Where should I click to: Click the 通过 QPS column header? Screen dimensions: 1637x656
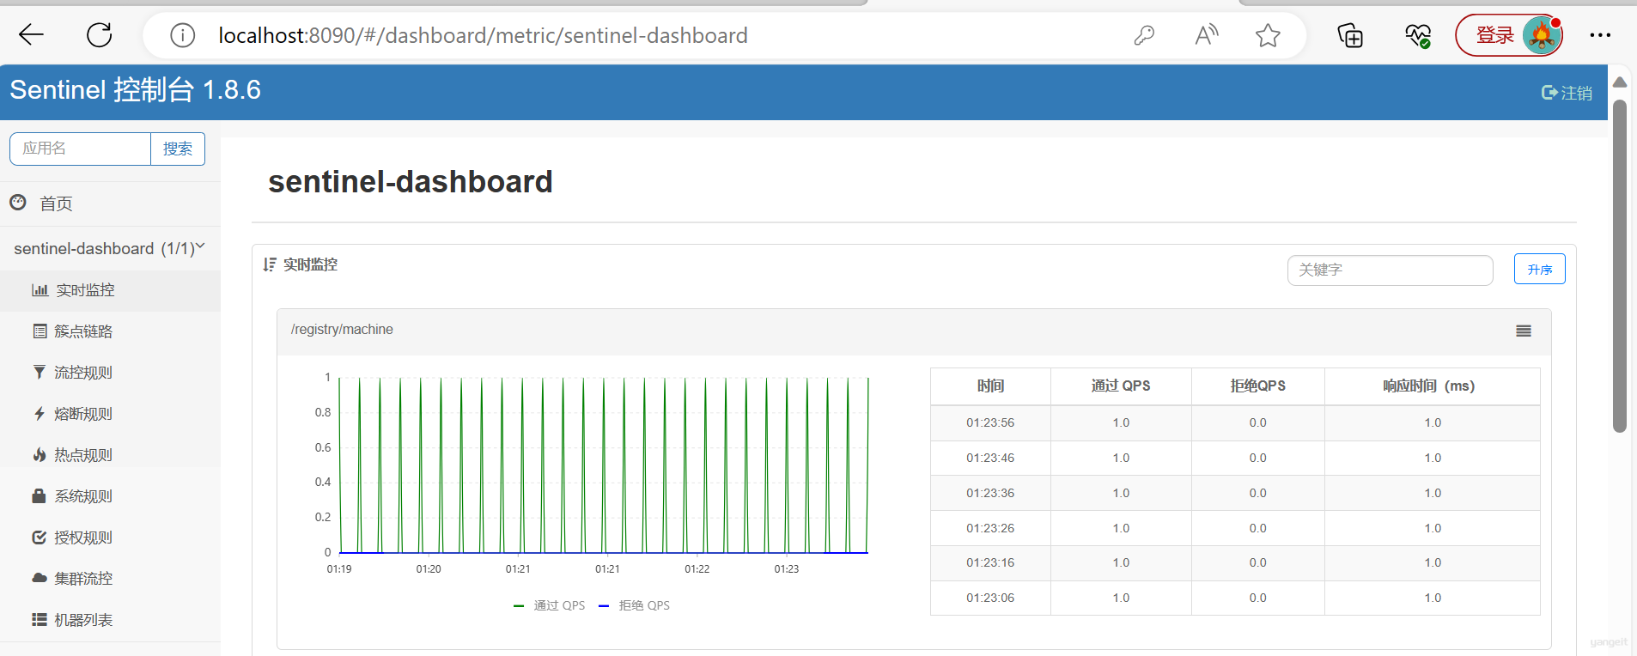(x=1121, y=386)
